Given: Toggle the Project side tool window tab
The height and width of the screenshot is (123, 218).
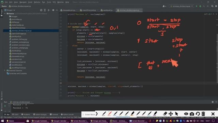Looking at the screenshot, I should (1, 13).
